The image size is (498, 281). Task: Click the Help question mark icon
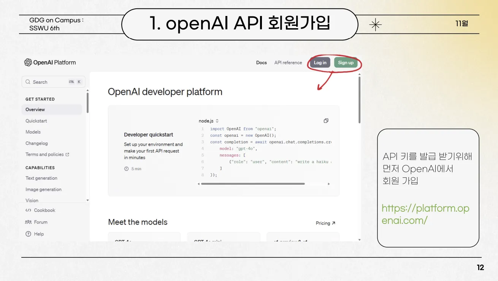(28, 234)
